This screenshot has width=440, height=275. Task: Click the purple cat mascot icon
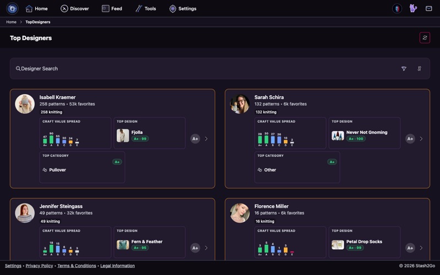[413, 8]
